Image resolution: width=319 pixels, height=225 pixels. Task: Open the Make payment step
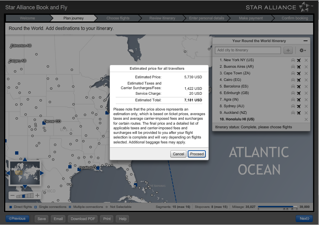coord(251,18)
